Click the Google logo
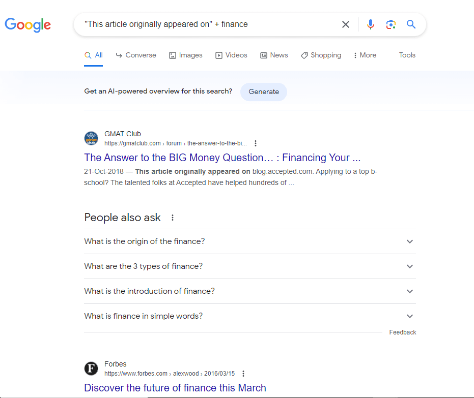This screenshot has height=398, width=474. (x=28, y=25)
